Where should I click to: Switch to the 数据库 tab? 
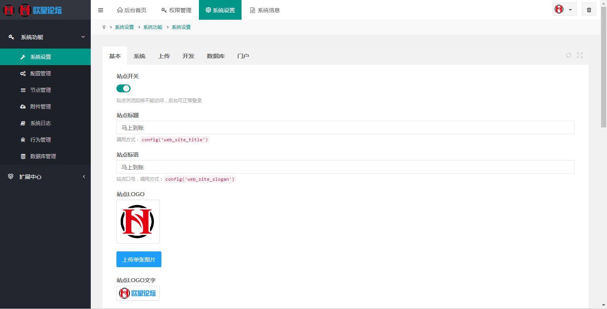[x=215, y=56]
